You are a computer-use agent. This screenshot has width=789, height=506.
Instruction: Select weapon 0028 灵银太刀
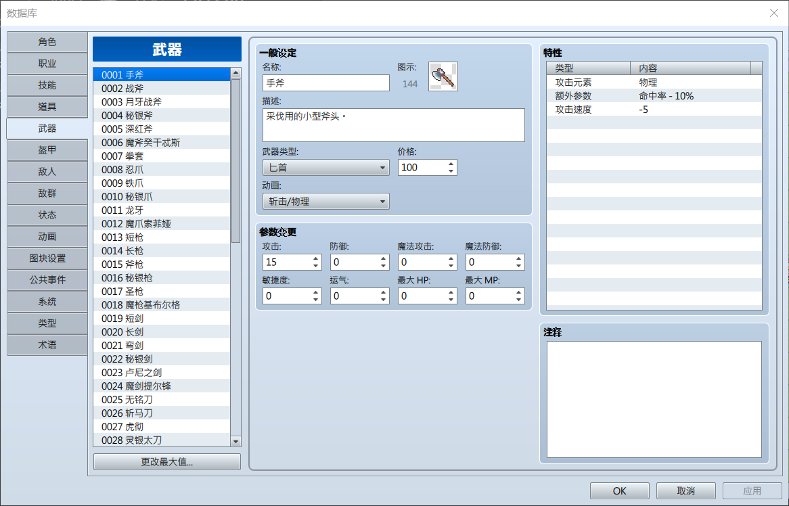click(x=162, y=440)
